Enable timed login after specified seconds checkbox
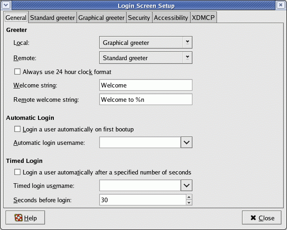The image size is (287, 230). coord(18,172)
